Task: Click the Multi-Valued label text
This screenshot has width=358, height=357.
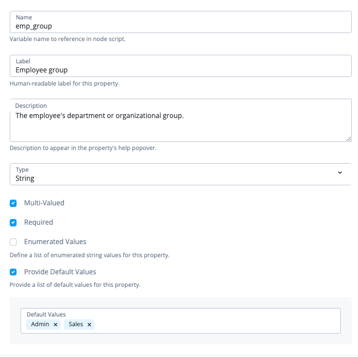Action: tap(44, 203)
